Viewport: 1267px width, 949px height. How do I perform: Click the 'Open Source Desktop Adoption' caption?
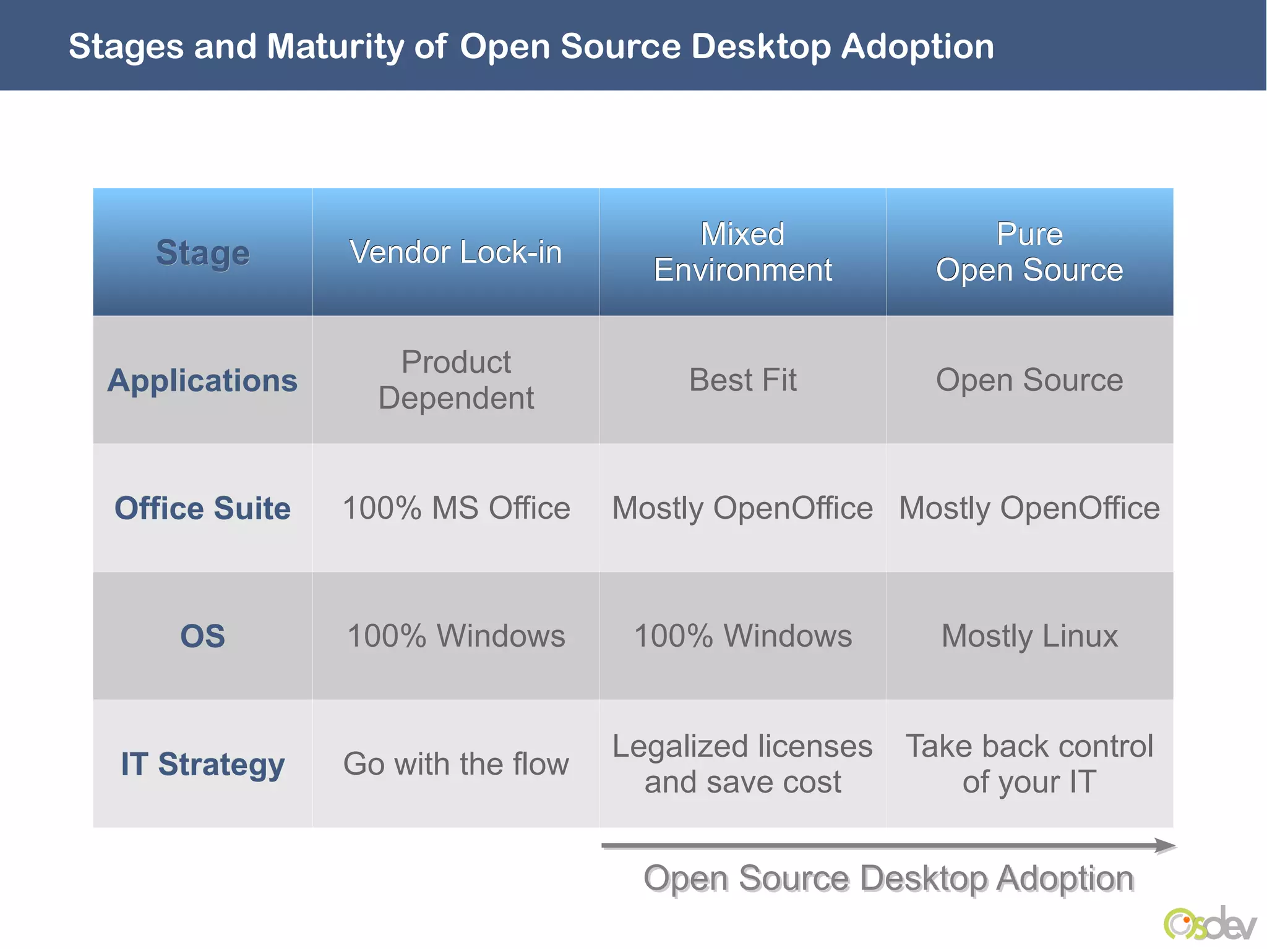889,879
